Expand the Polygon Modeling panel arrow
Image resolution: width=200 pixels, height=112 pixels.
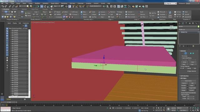click(x=18, y=19)
